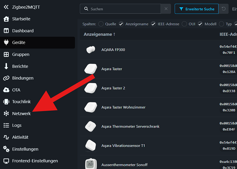Select the Touchlink phone icon
Viewport: 237px width, 169px height.
tap(6, 102)
